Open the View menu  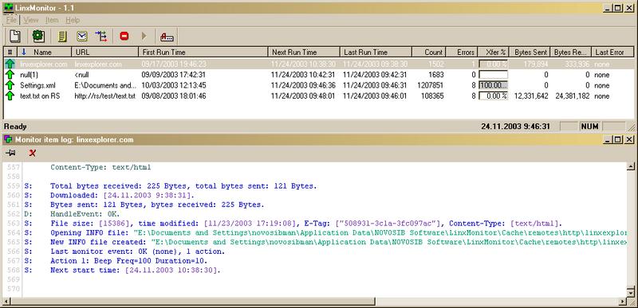pos(31,20)
